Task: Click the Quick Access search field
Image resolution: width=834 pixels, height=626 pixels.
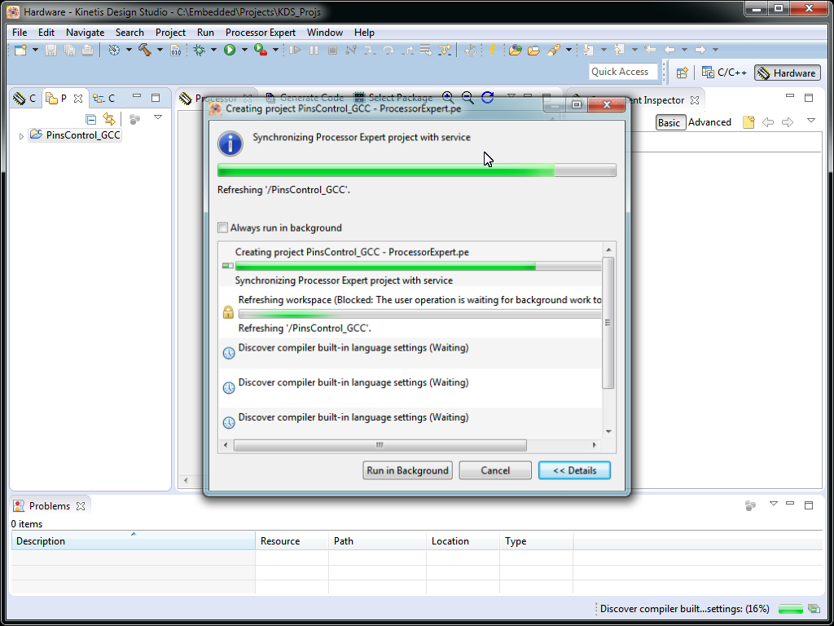Action: pyautogui.click(x=623, y=72)
